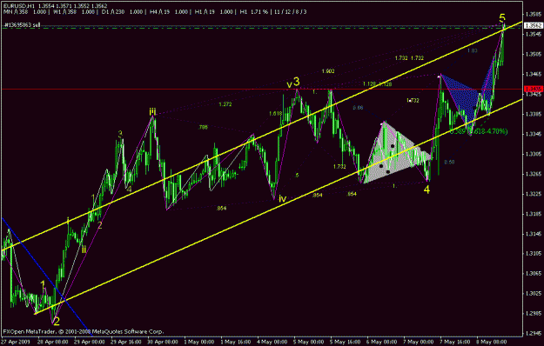Click the 30 Apr 08:00 time label
Viewport: 544px width, 346px height.
click(163, 342)
